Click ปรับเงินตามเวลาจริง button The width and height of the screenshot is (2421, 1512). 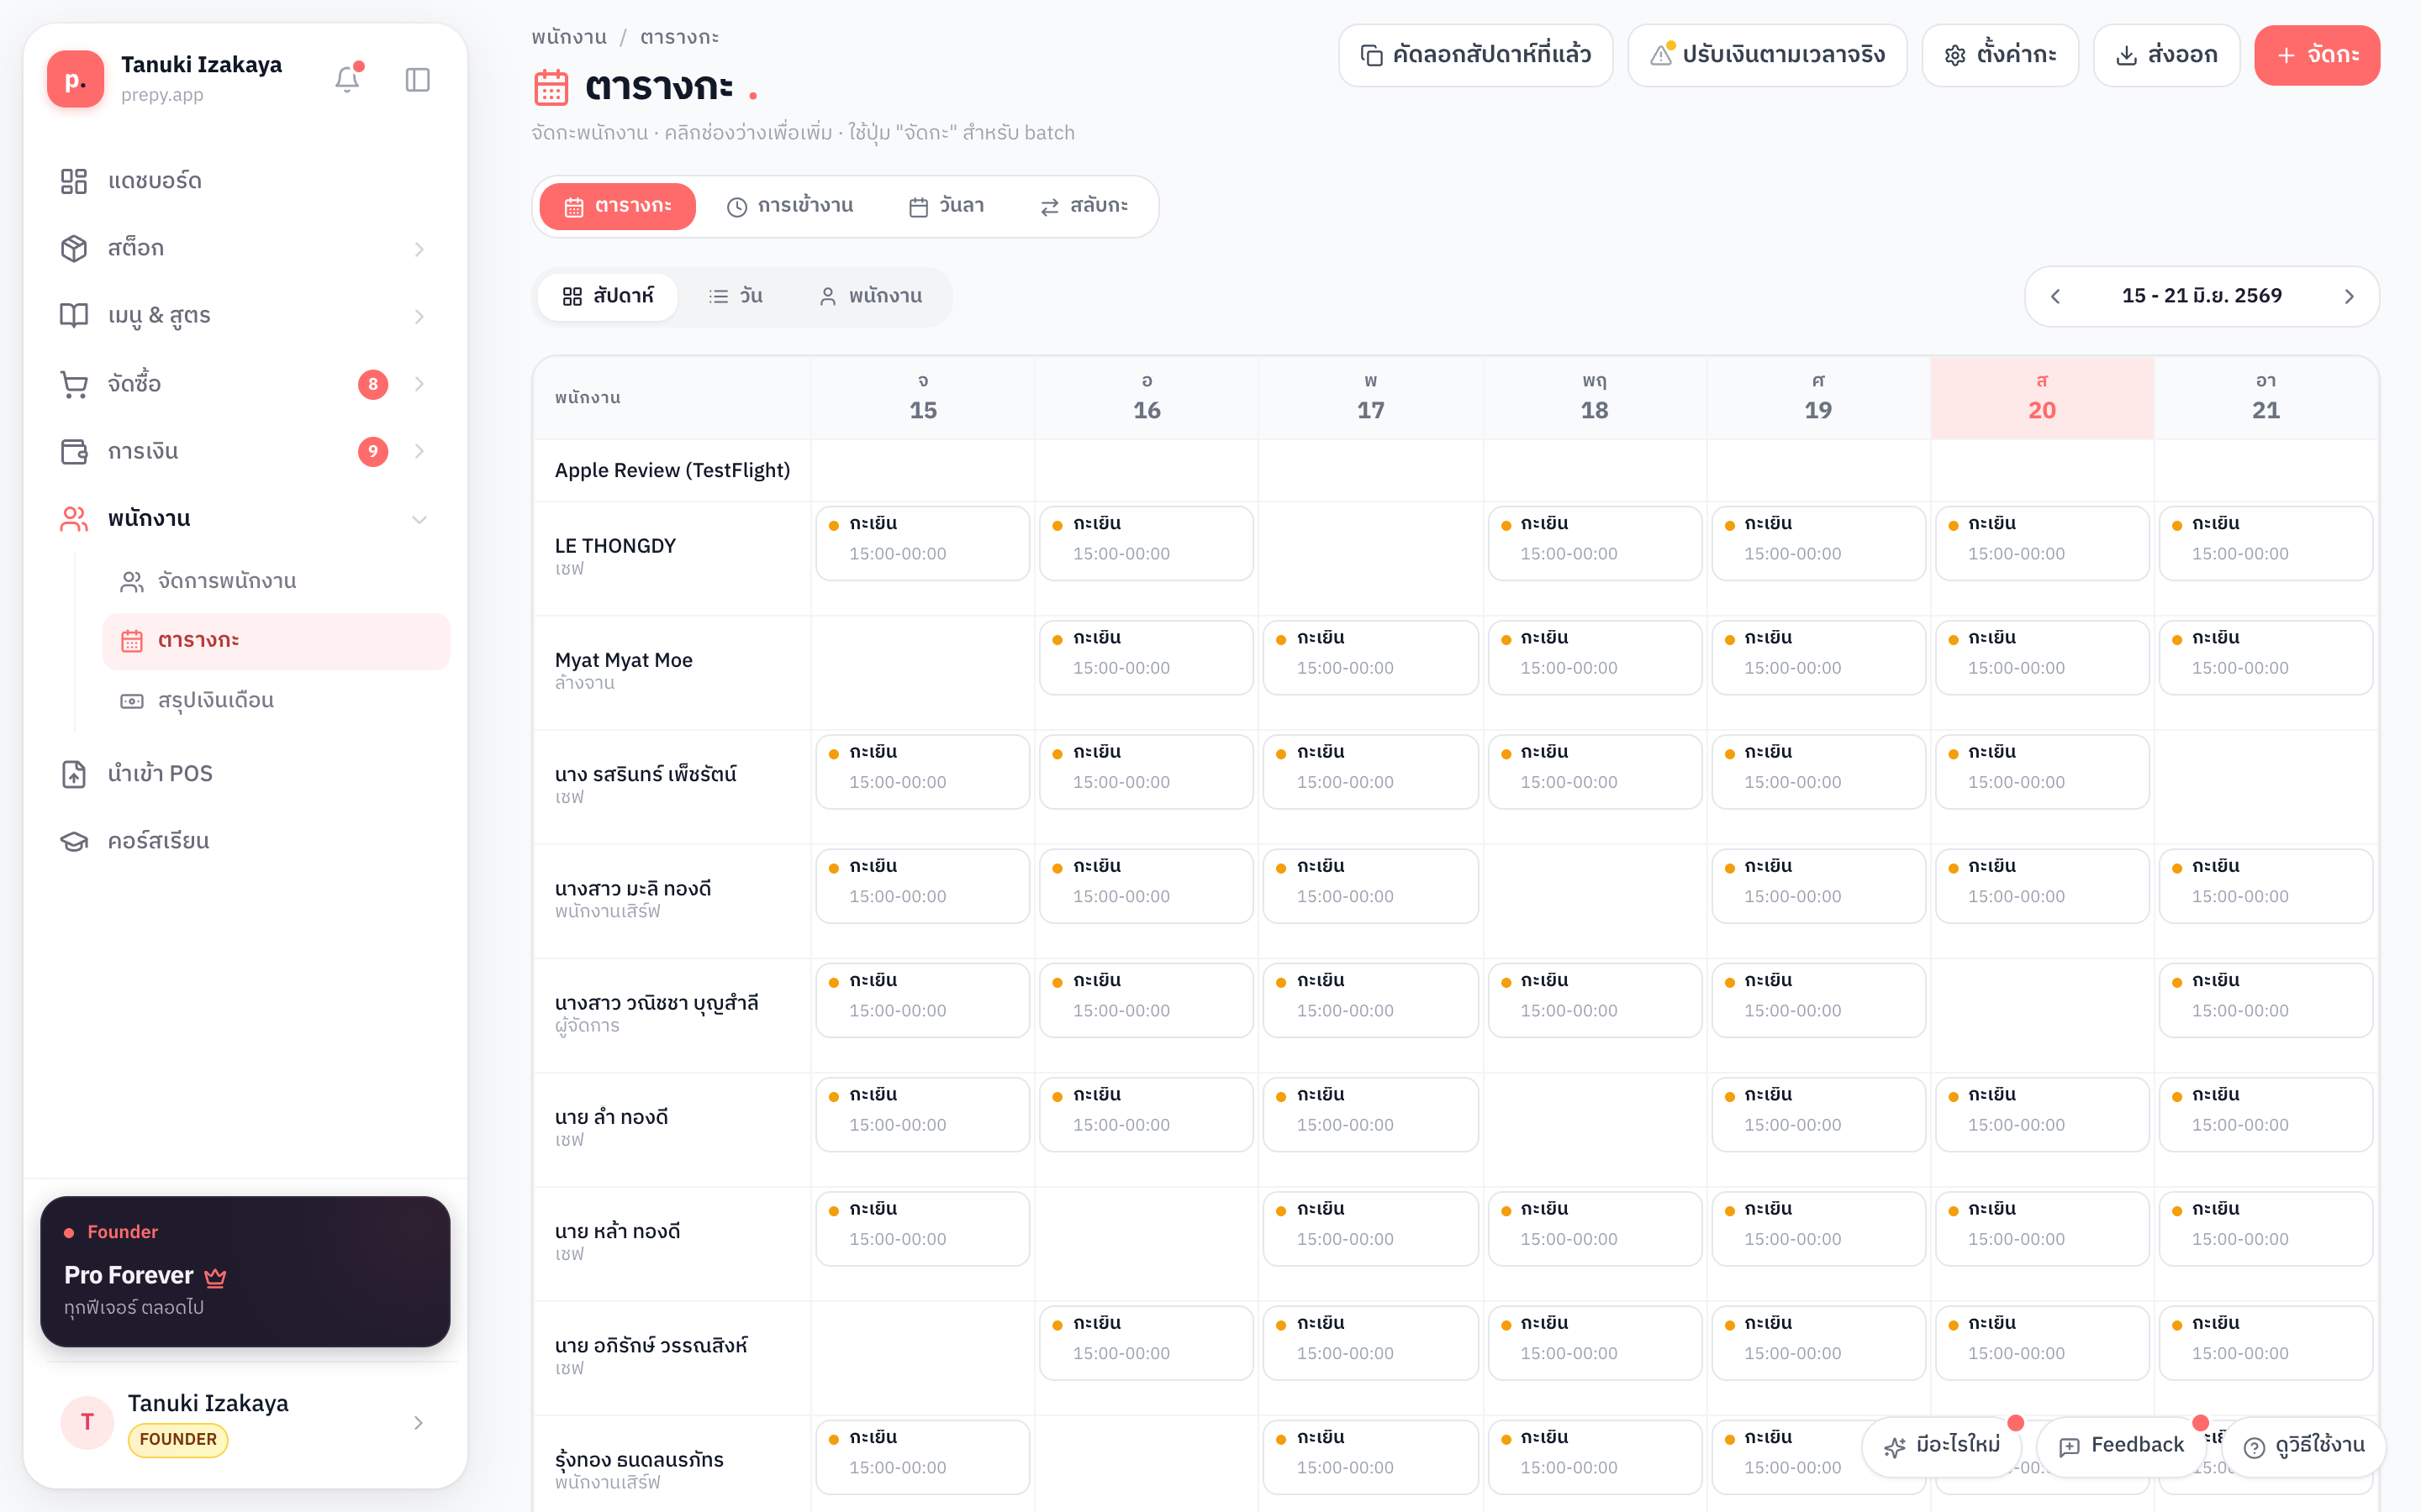click(1767, 55)
